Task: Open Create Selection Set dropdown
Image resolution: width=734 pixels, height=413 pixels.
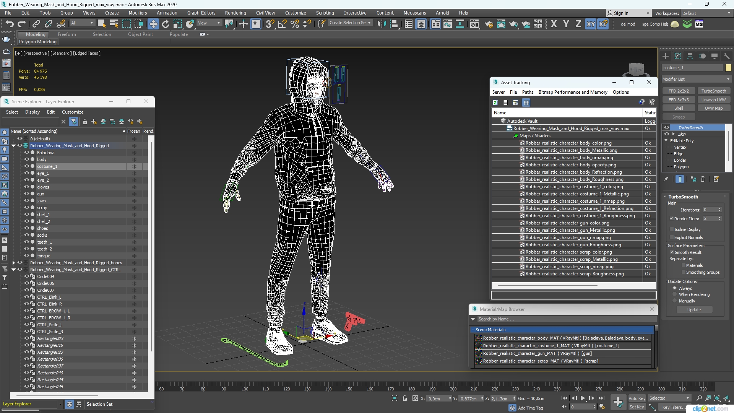Action: (x=350, y=23)
